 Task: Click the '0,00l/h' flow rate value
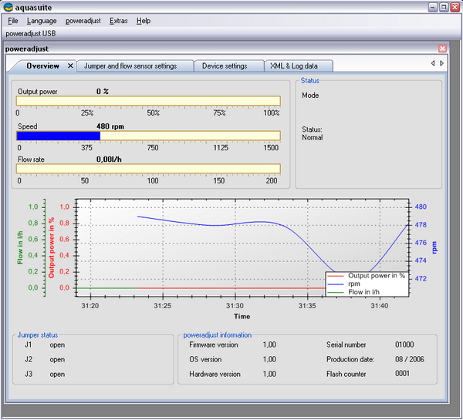109,160
